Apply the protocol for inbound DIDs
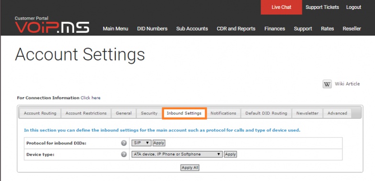 (159, 143)
